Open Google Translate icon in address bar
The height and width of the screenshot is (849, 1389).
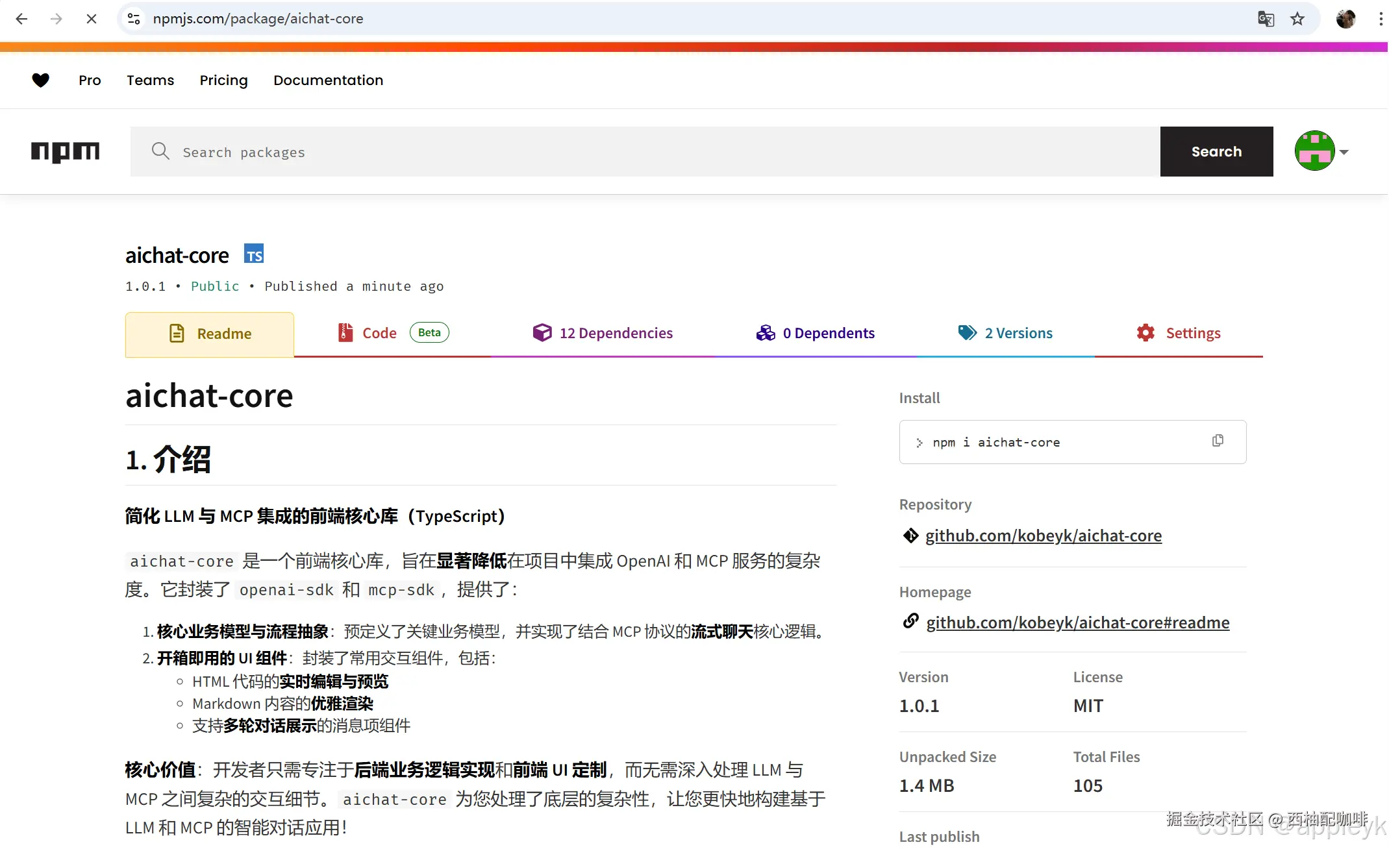click(1266, 19)
